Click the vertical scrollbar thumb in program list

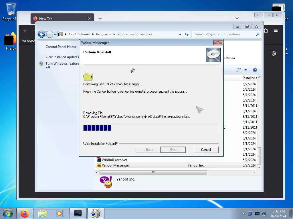(259, 156)
